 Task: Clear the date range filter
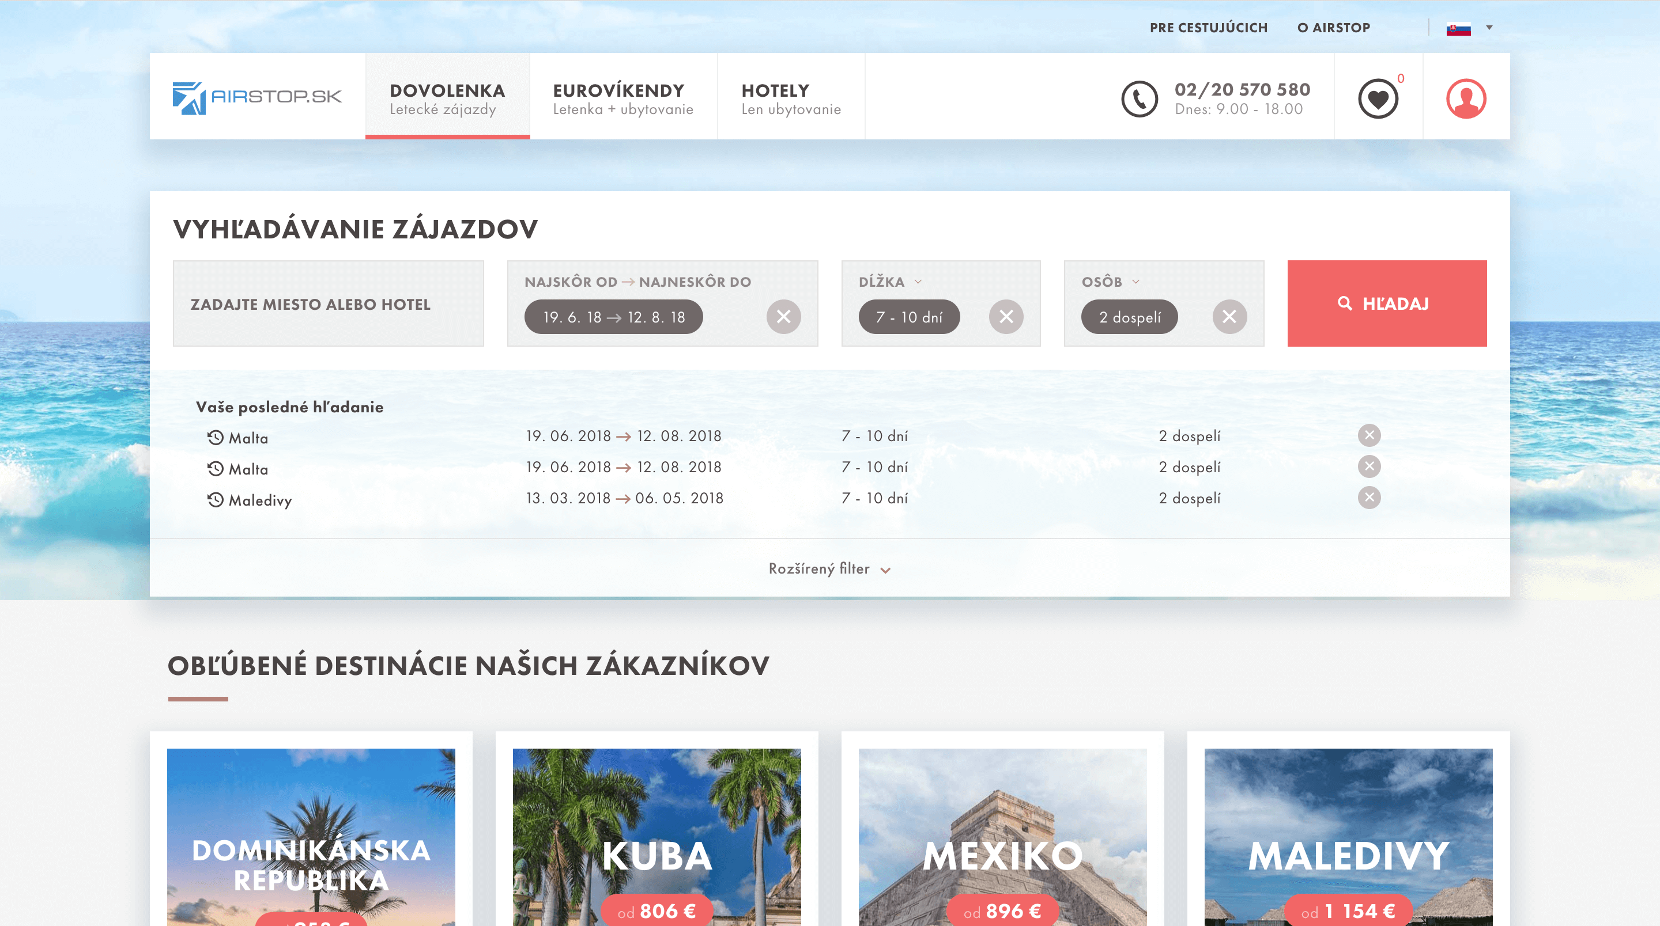pyautogui.click(x=783, y=317)
